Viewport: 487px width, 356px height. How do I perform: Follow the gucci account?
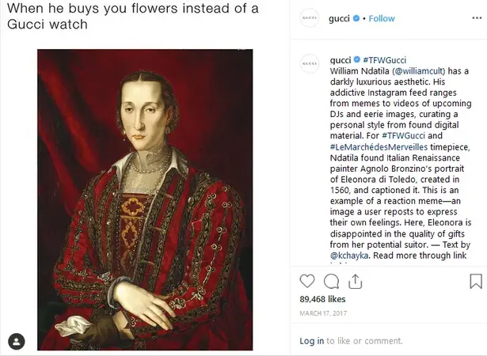click(x=381, y=18)
